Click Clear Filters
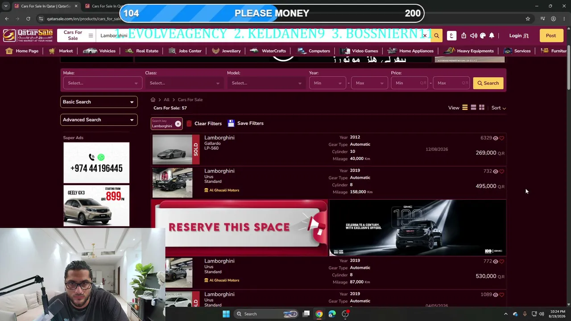571x321 pixels. pyautogui.click(x=204, y=123)
